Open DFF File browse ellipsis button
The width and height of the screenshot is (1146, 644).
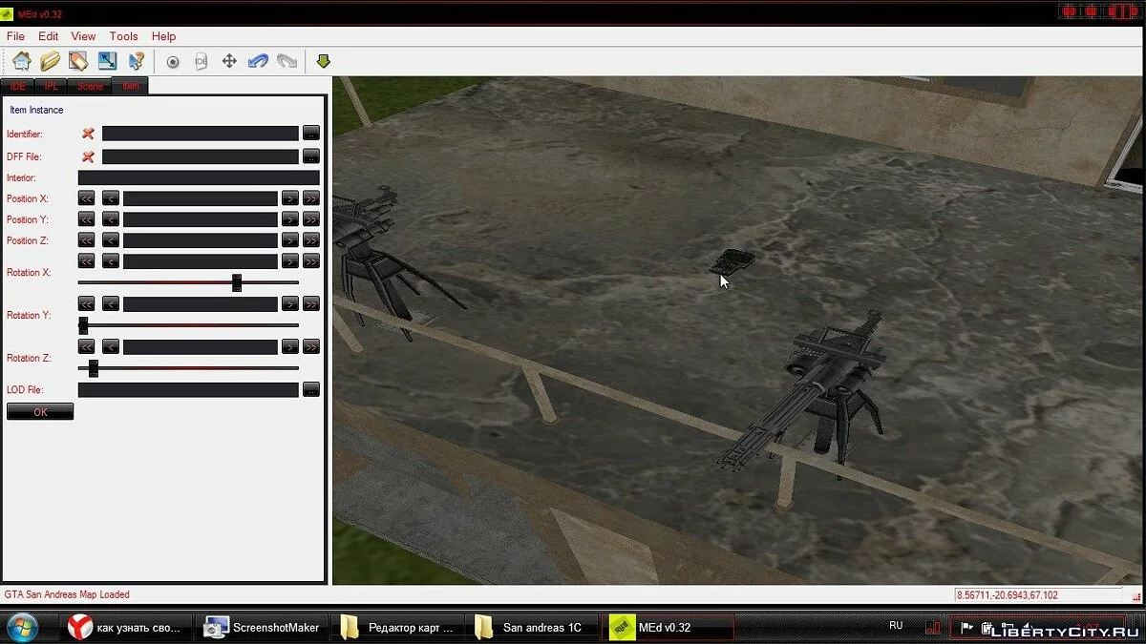point(311,156)
